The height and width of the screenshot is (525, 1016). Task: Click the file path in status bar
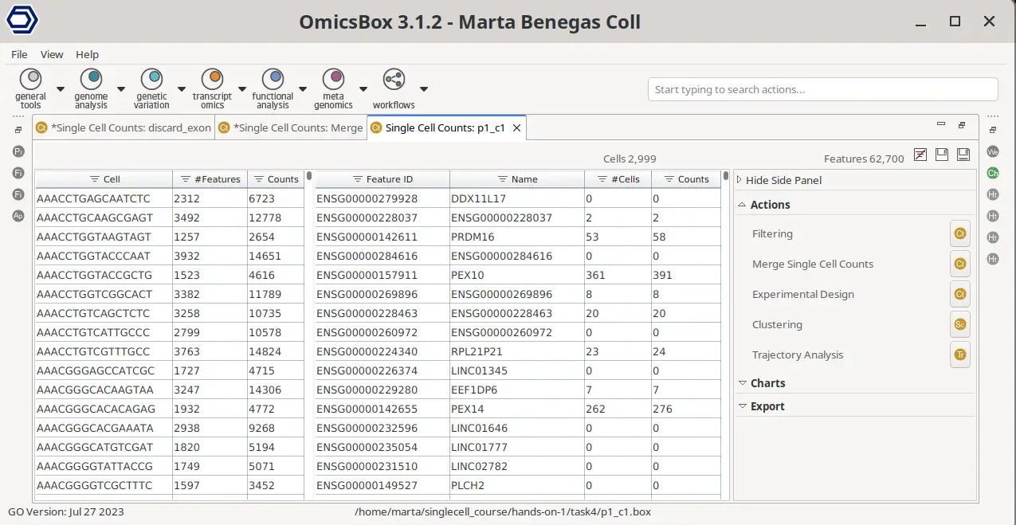[503, 511]
